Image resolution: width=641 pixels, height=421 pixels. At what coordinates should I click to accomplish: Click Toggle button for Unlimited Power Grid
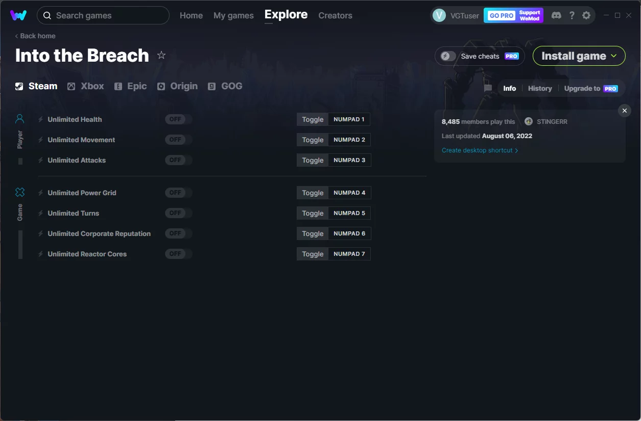tap(313, 193)
